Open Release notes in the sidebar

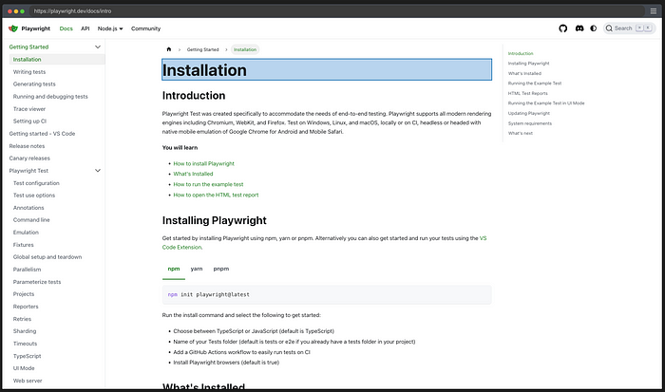[x=27, y=146]
